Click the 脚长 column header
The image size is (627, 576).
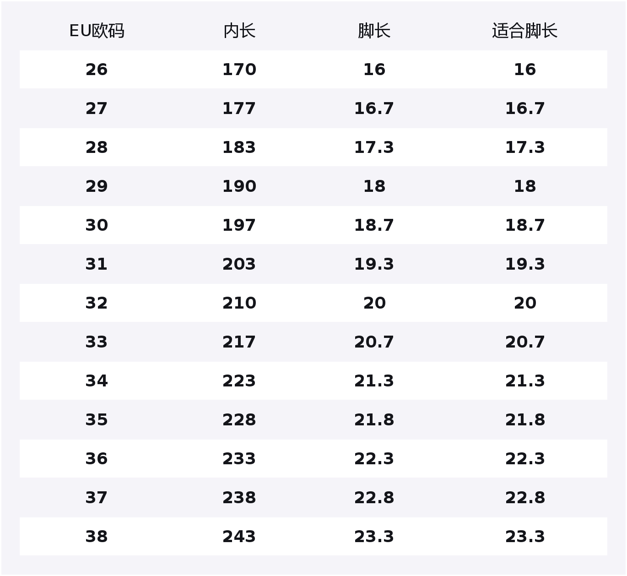tap(374, 31)
